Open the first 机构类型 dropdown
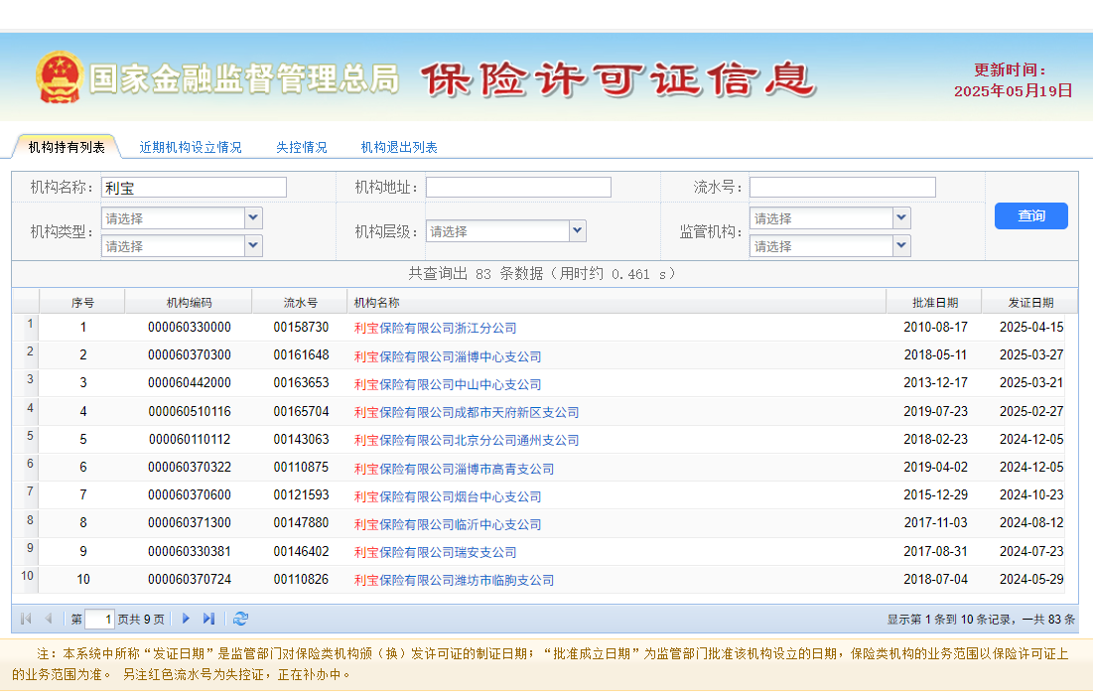 (x=253, y=218)
